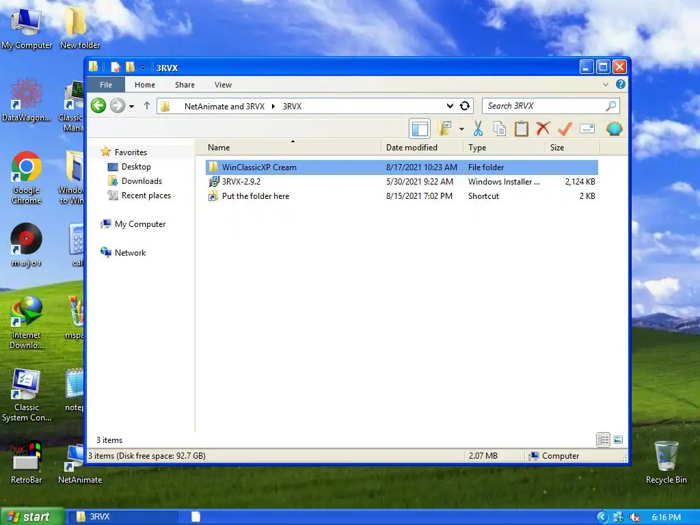The width and height of the screenshot is (700, 525).
Task: Sort files by the Size column
Action: point(572,148)
